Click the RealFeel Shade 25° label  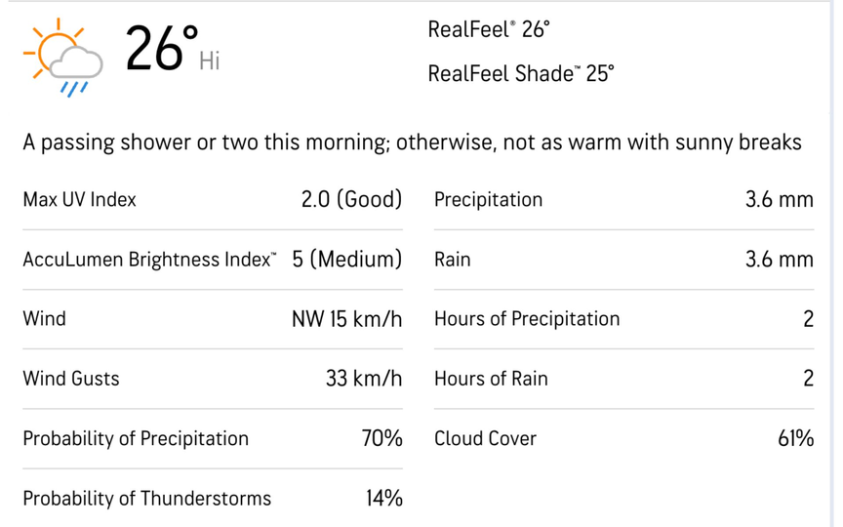(521, 74)
